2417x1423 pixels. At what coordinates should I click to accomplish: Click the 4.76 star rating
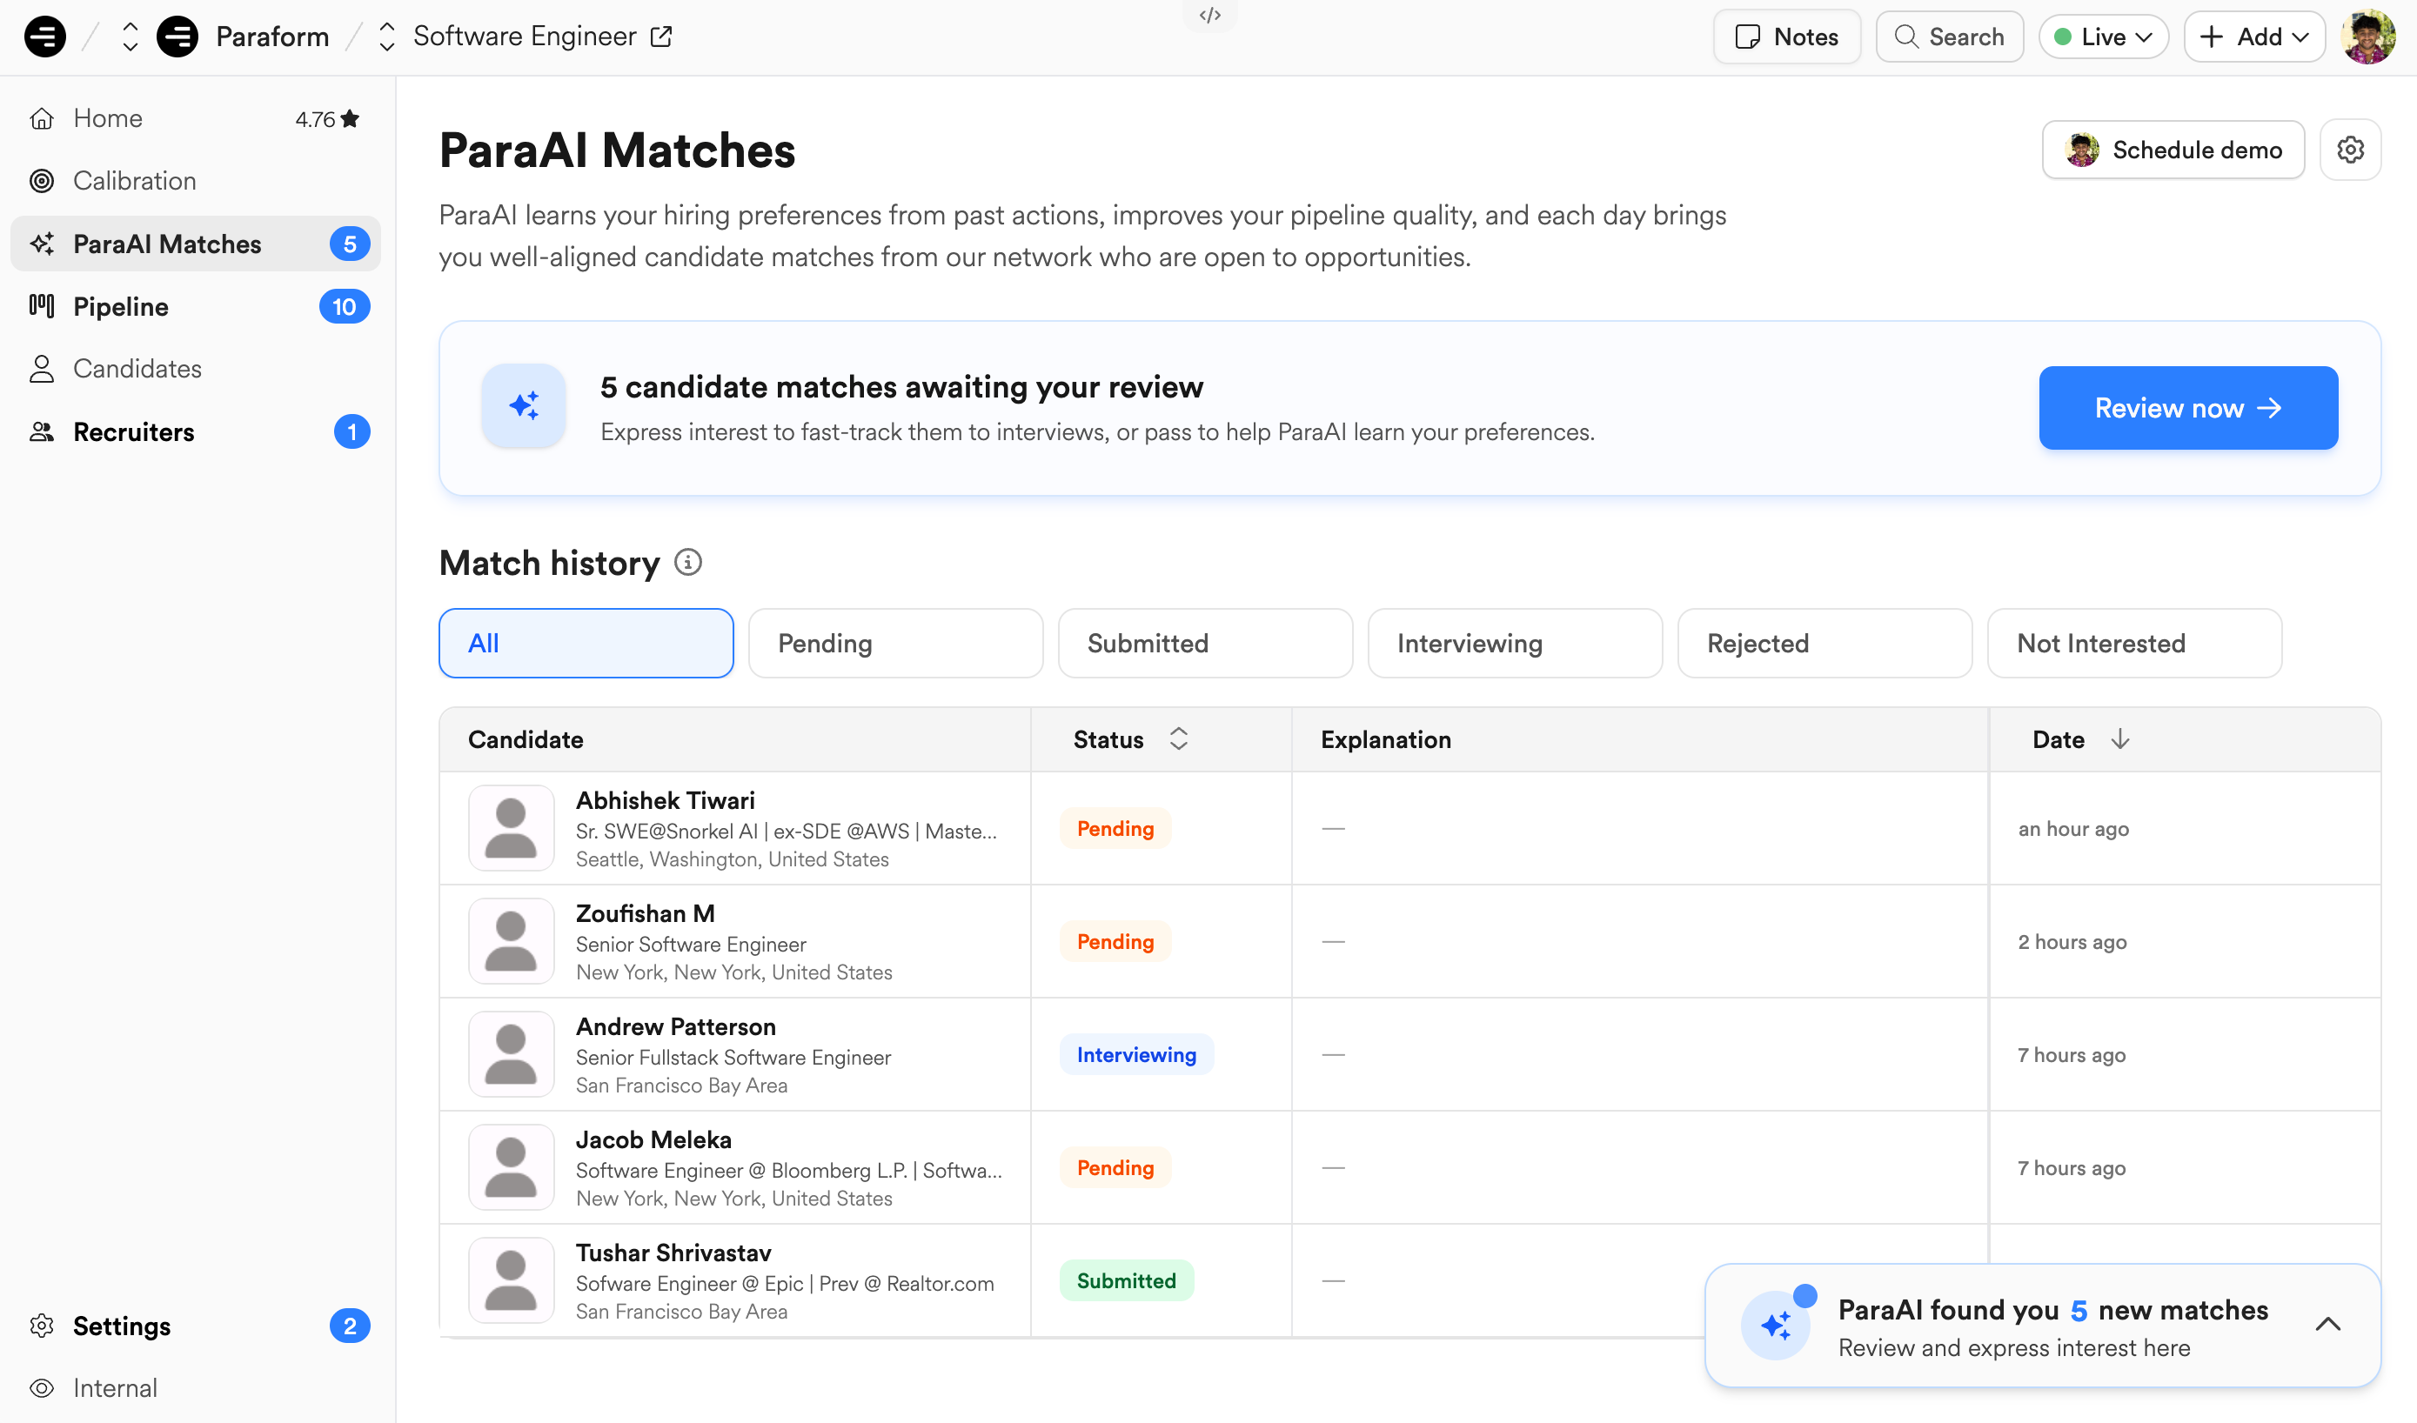tap(327, 119)
